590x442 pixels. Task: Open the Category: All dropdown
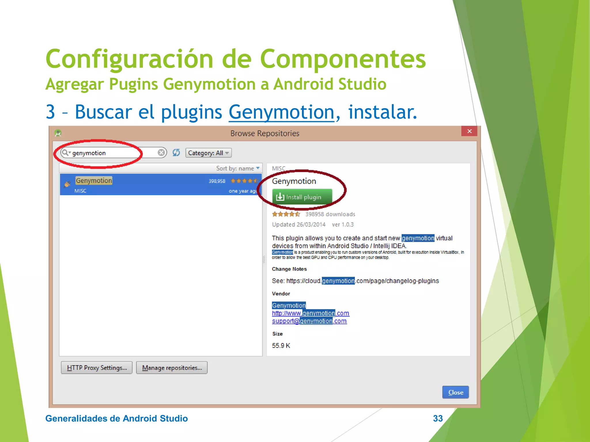coord(209,153)
